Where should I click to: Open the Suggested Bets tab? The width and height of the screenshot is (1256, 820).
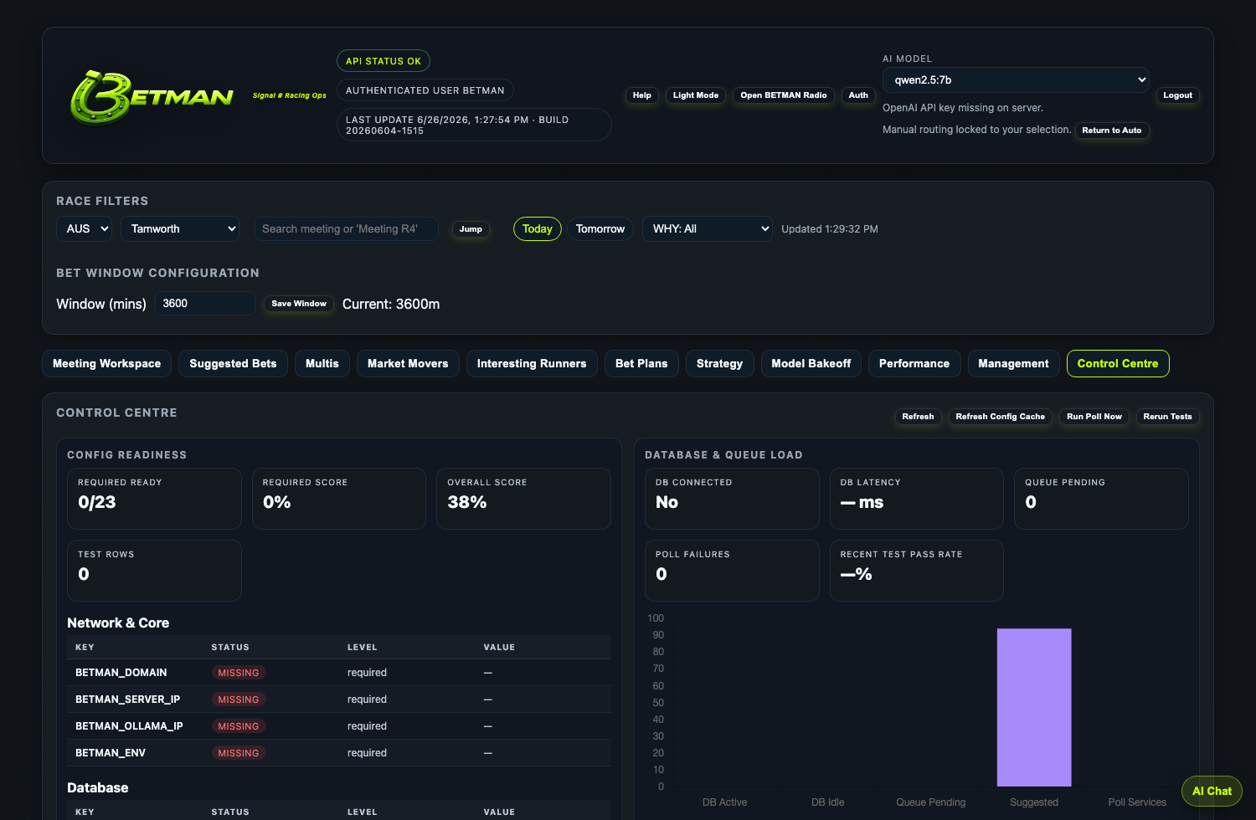233,363
